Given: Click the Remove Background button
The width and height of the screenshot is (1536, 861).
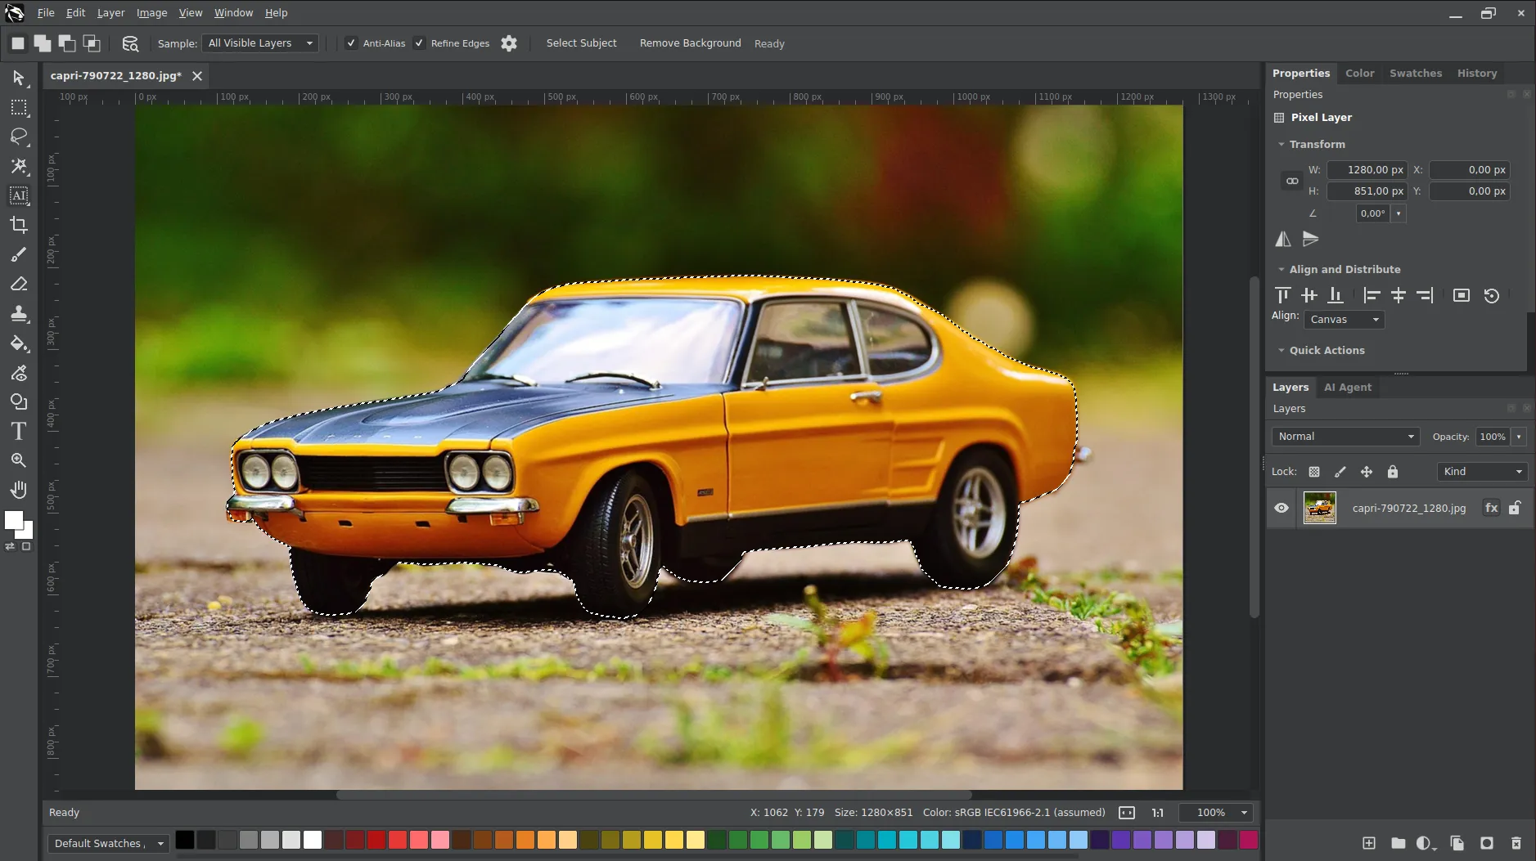Looking at the screenshot, I should [x=690, y=43].
